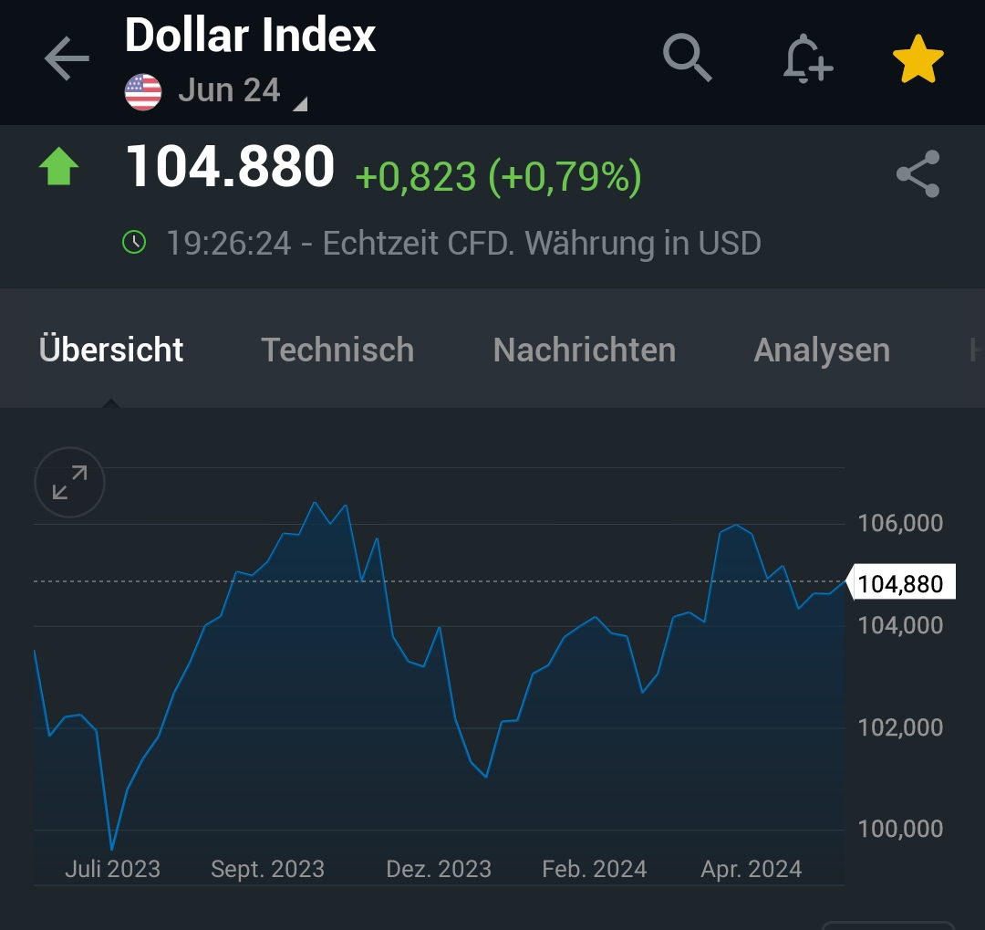
Task: Tap the back arrow icon
Action: coord(67,60)
